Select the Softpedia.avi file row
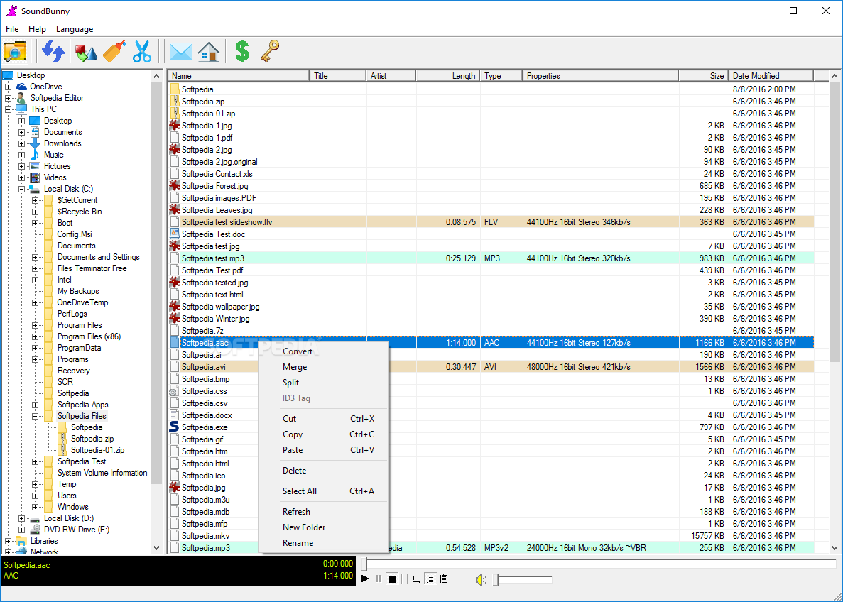The width and height of the screenshot is (843, 602). (491, 367)
